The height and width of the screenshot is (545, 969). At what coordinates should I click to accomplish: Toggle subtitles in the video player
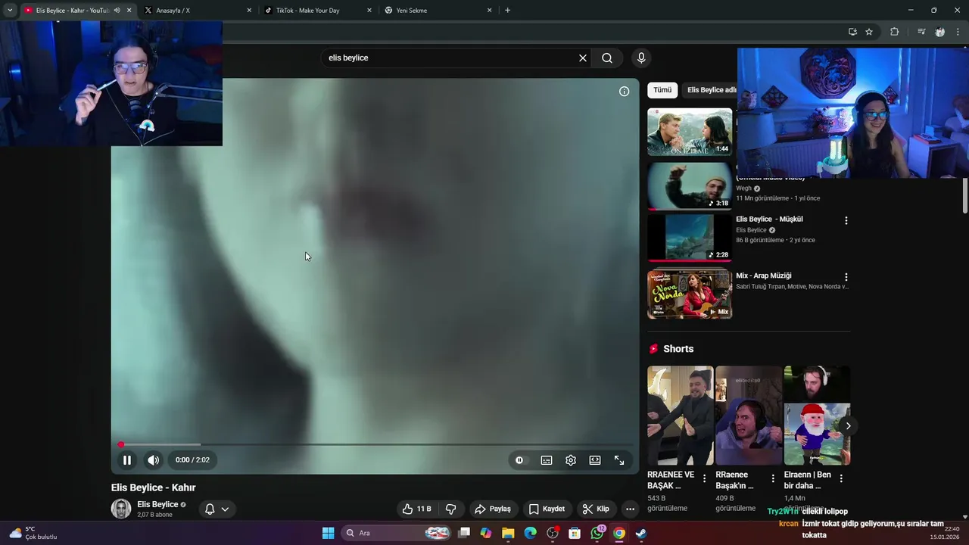coord(547,460)
